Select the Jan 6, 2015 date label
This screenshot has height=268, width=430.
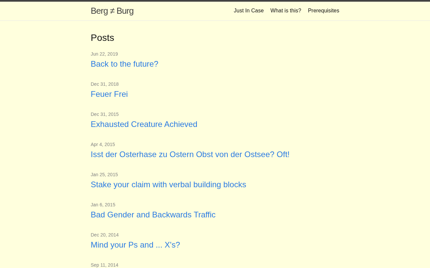click(103, 205)
